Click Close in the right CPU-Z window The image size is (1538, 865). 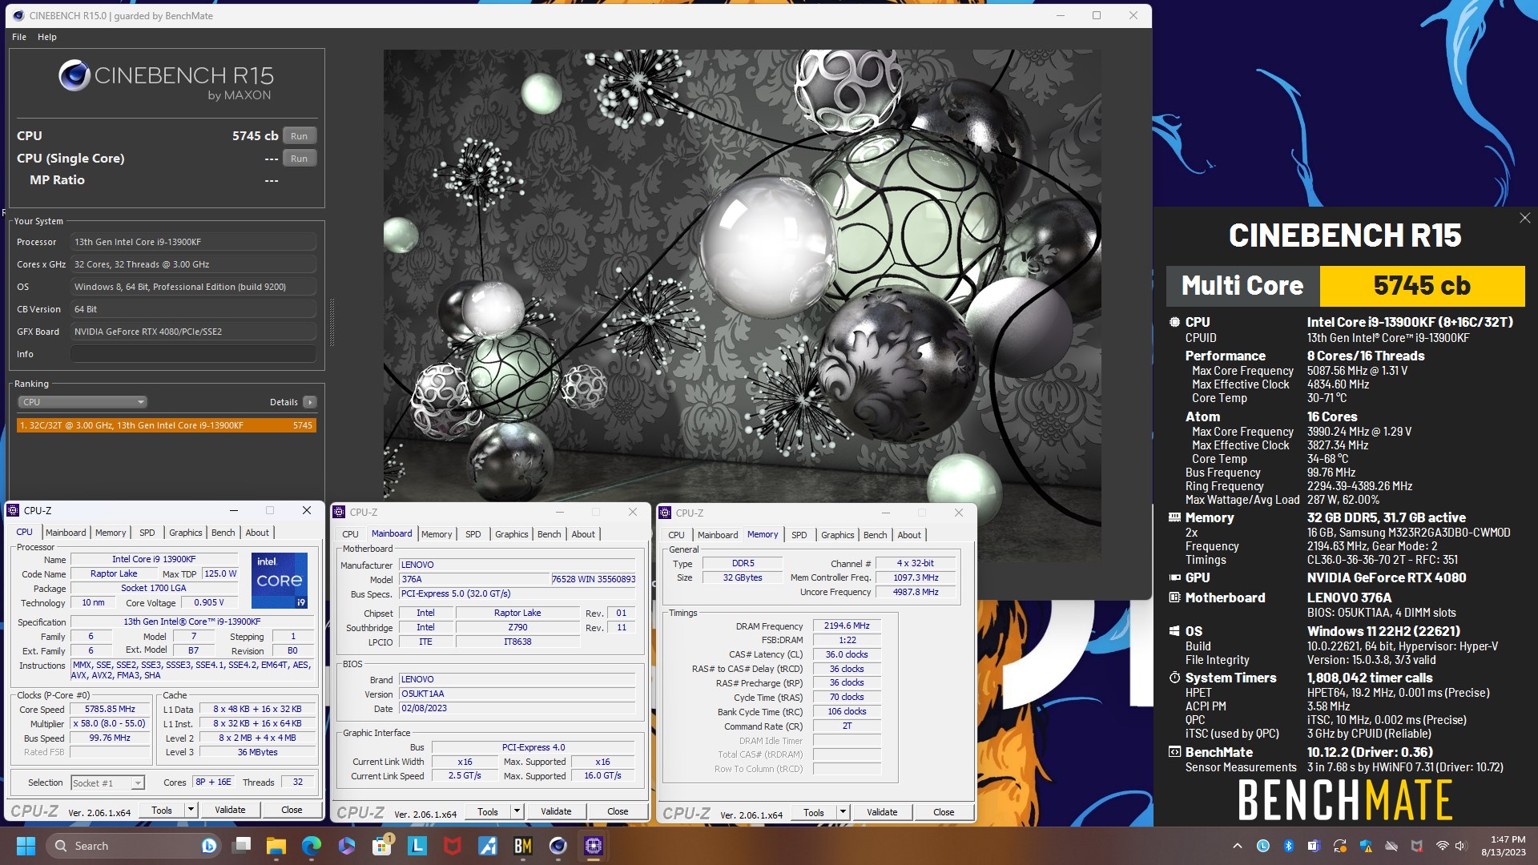[x=944, y=812]
